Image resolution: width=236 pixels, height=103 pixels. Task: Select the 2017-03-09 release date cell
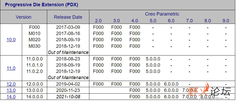click(x=68, y=27)
